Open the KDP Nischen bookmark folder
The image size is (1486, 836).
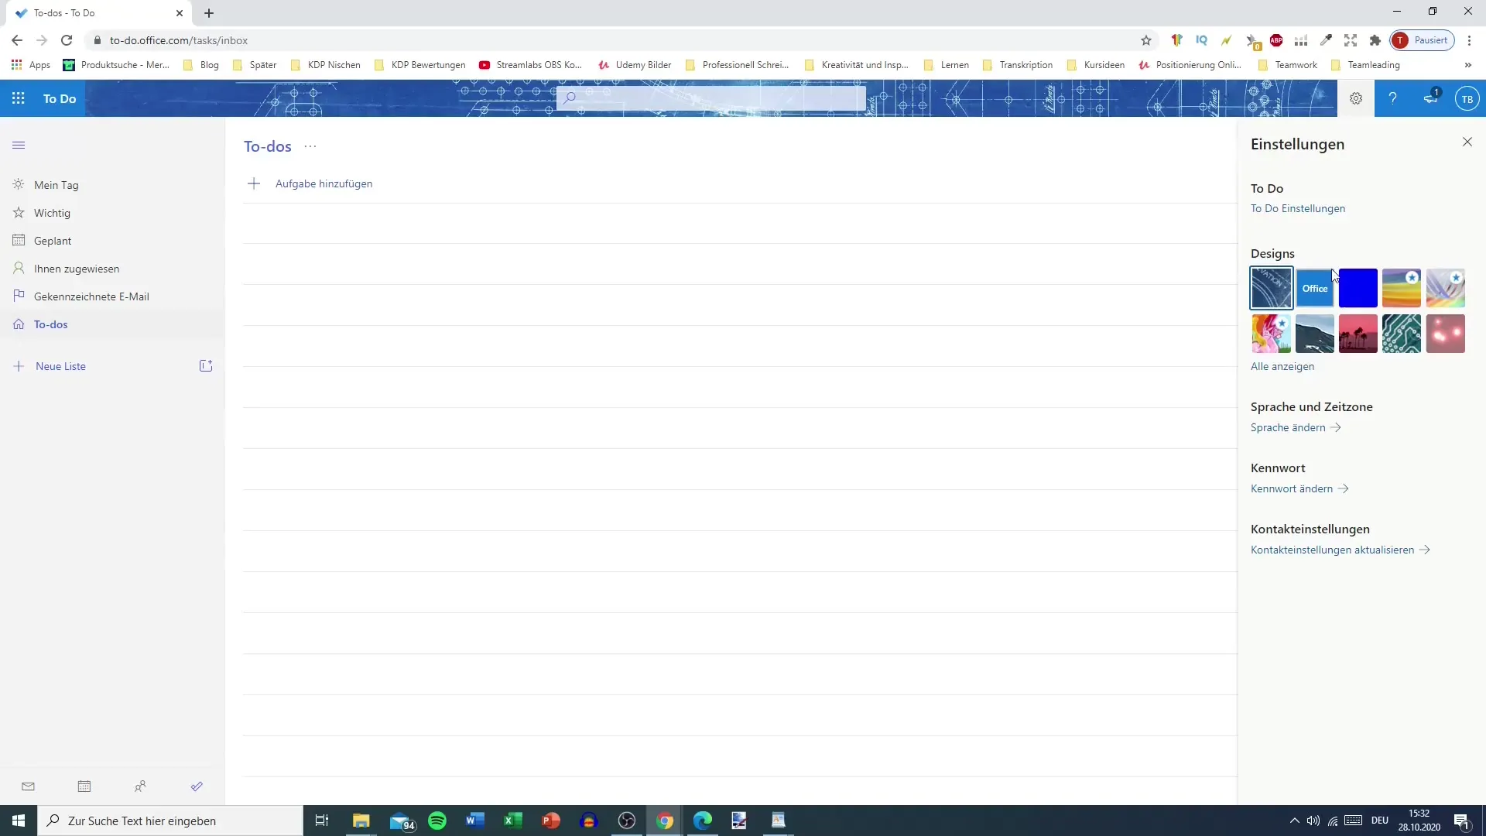click(326, 65)
